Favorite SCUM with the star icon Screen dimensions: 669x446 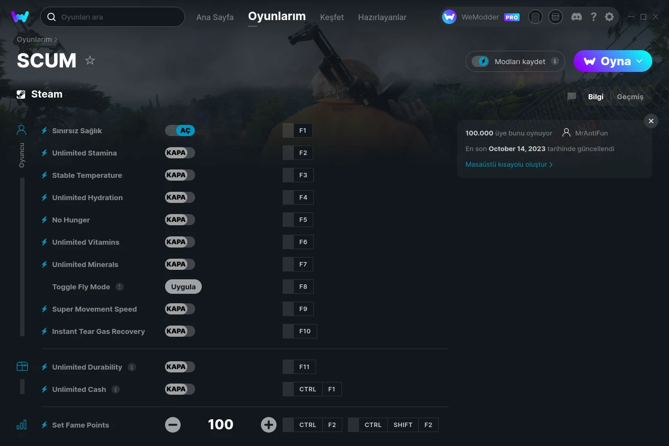90,60
